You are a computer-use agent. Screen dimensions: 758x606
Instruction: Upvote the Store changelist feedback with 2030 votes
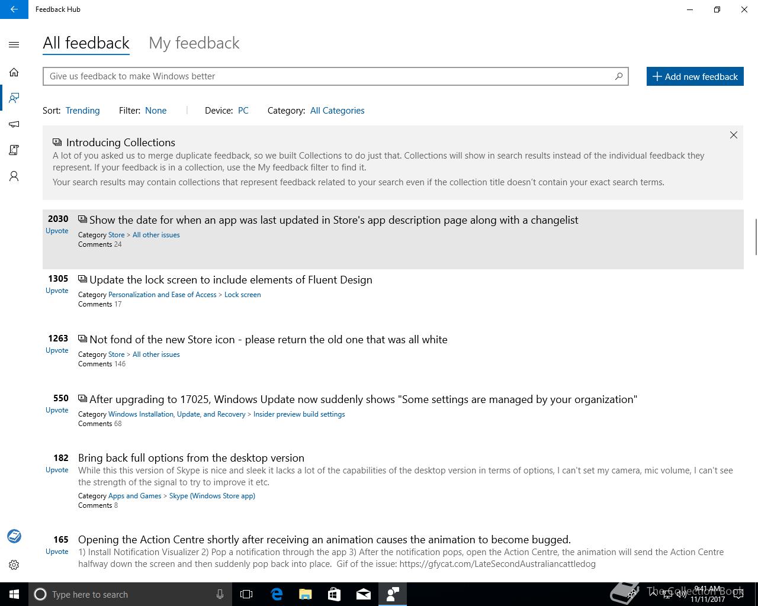tap(57, 231)
